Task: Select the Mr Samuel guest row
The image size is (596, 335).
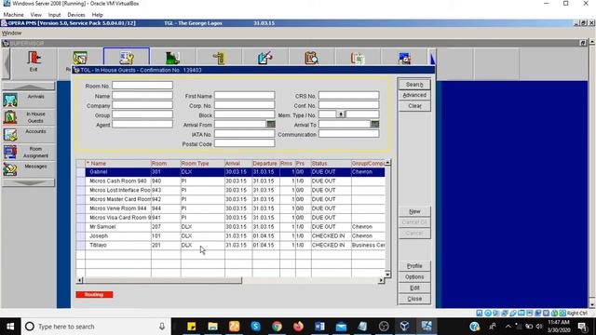Action: (x=230, y=227)
